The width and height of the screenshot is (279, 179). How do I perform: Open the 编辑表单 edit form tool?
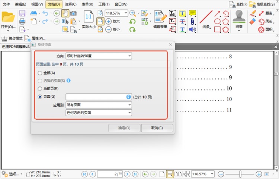tap(160, 19)
